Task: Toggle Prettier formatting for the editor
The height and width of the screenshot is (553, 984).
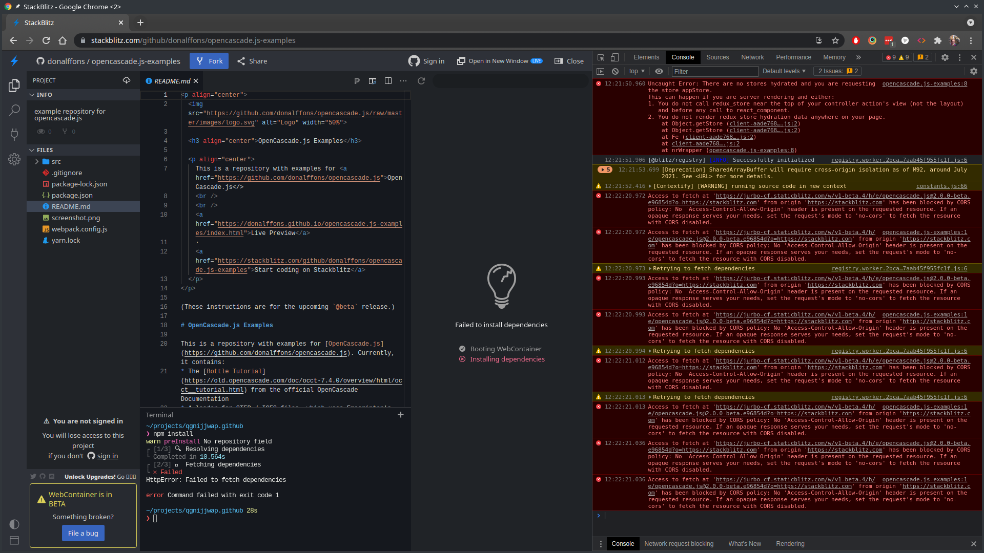Action: coord(357,81)
